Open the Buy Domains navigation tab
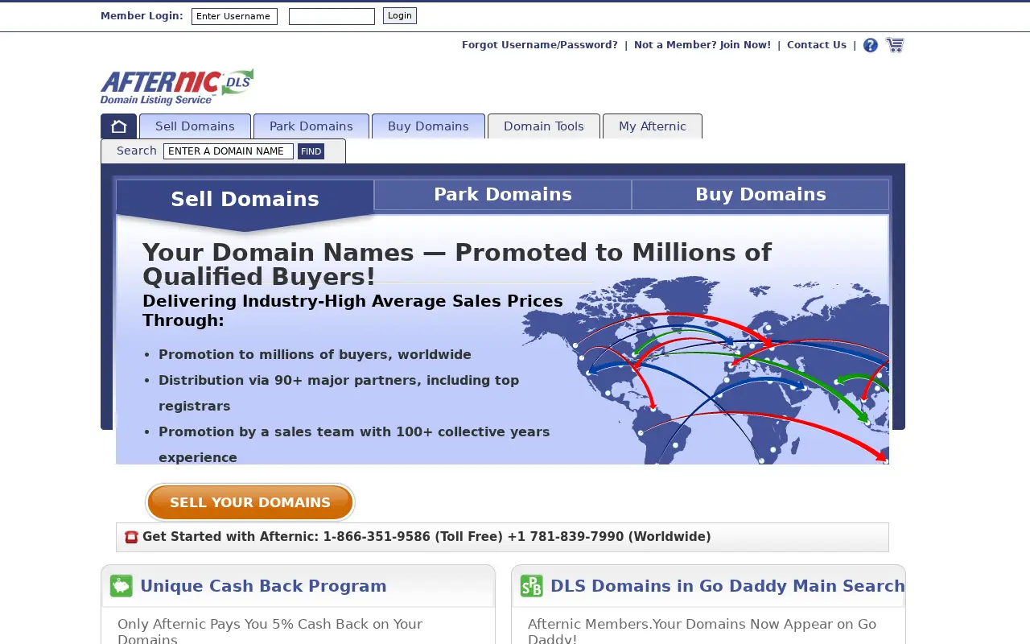 (x=428, y=126)
